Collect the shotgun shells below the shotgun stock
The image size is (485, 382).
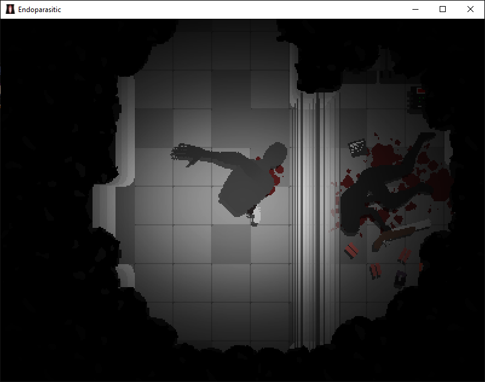pos(375,271)
